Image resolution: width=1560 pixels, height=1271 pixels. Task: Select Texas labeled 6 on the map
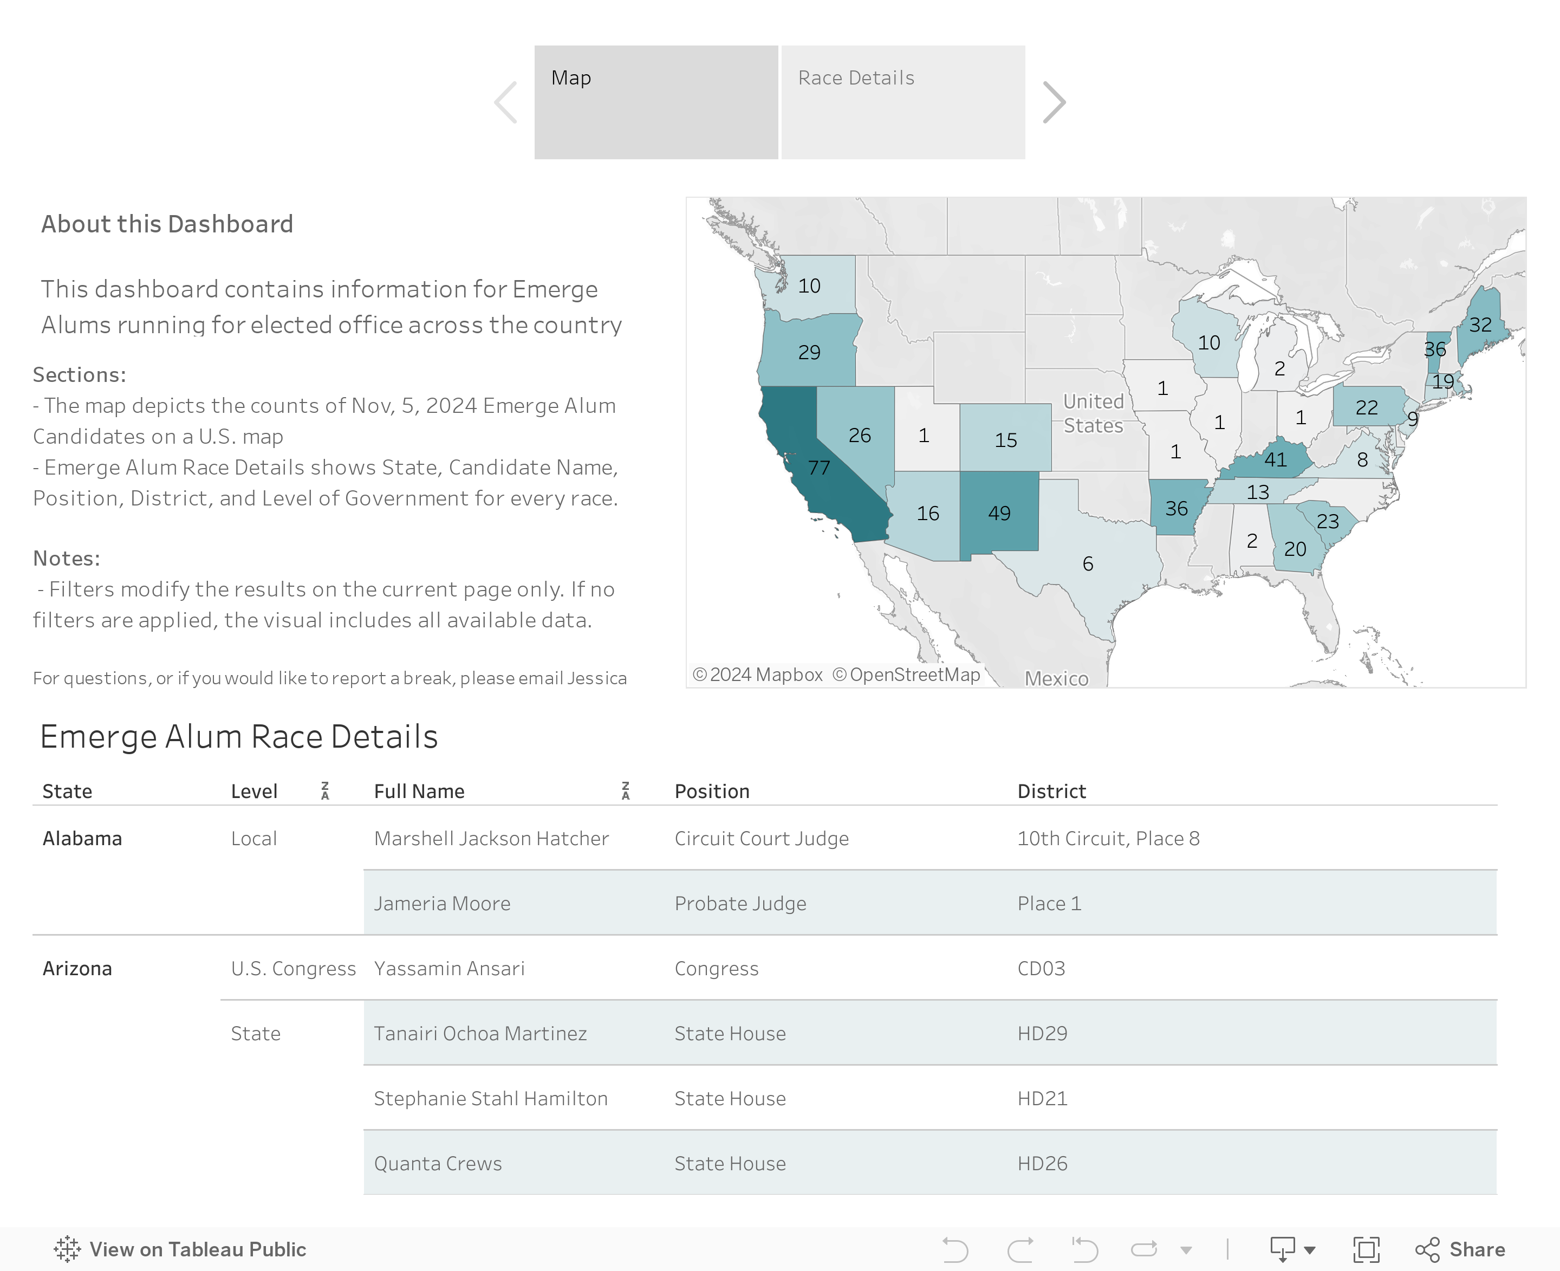pos(1088,563)
